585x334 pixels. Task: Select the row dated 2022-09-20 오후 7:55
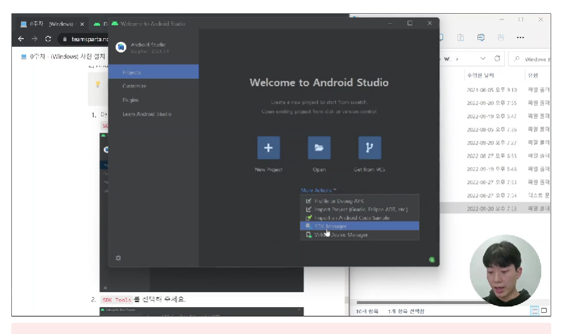(495, 103)
